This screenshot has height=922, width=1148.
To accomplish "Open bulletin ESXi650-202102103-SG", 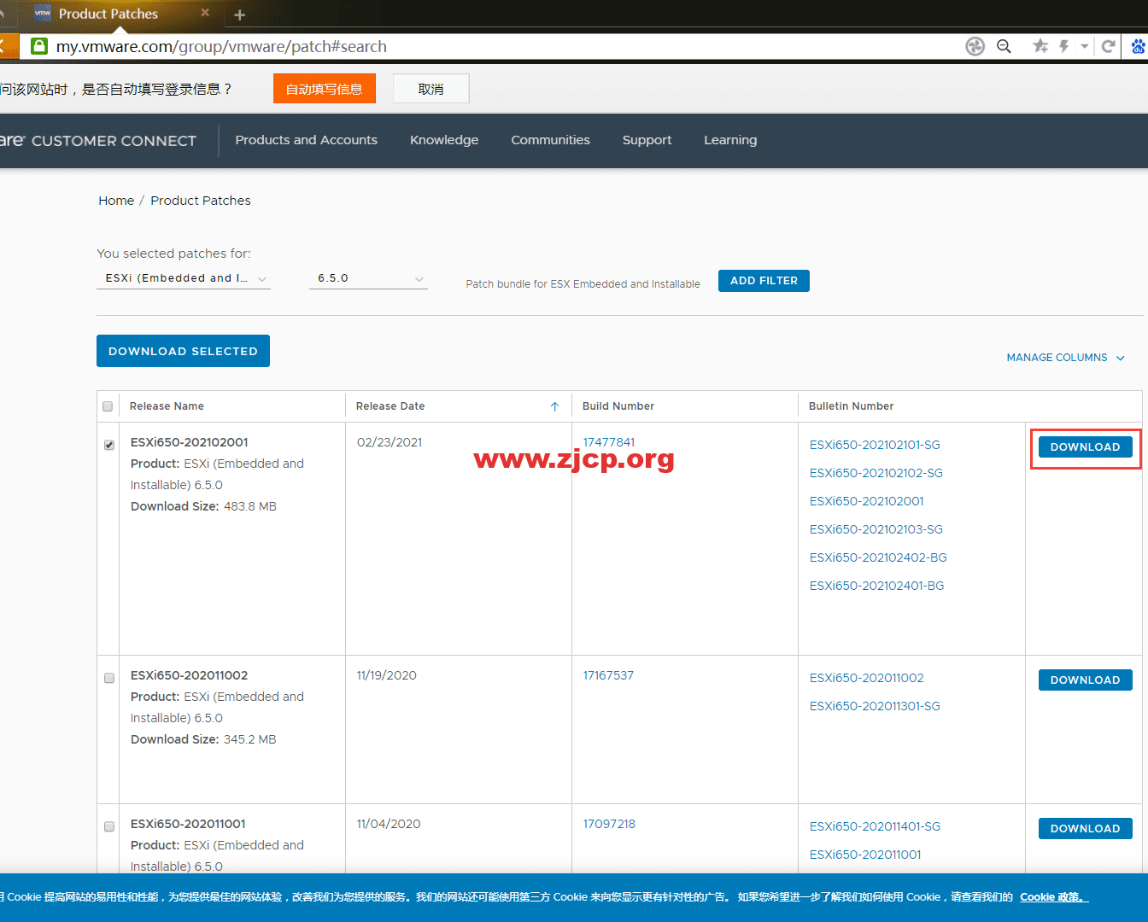I will pyautogui.click(x=876, y=529).
